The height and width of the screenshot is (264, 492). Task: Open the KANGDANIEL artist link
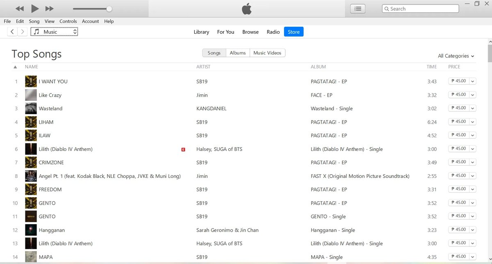(212, 109)
